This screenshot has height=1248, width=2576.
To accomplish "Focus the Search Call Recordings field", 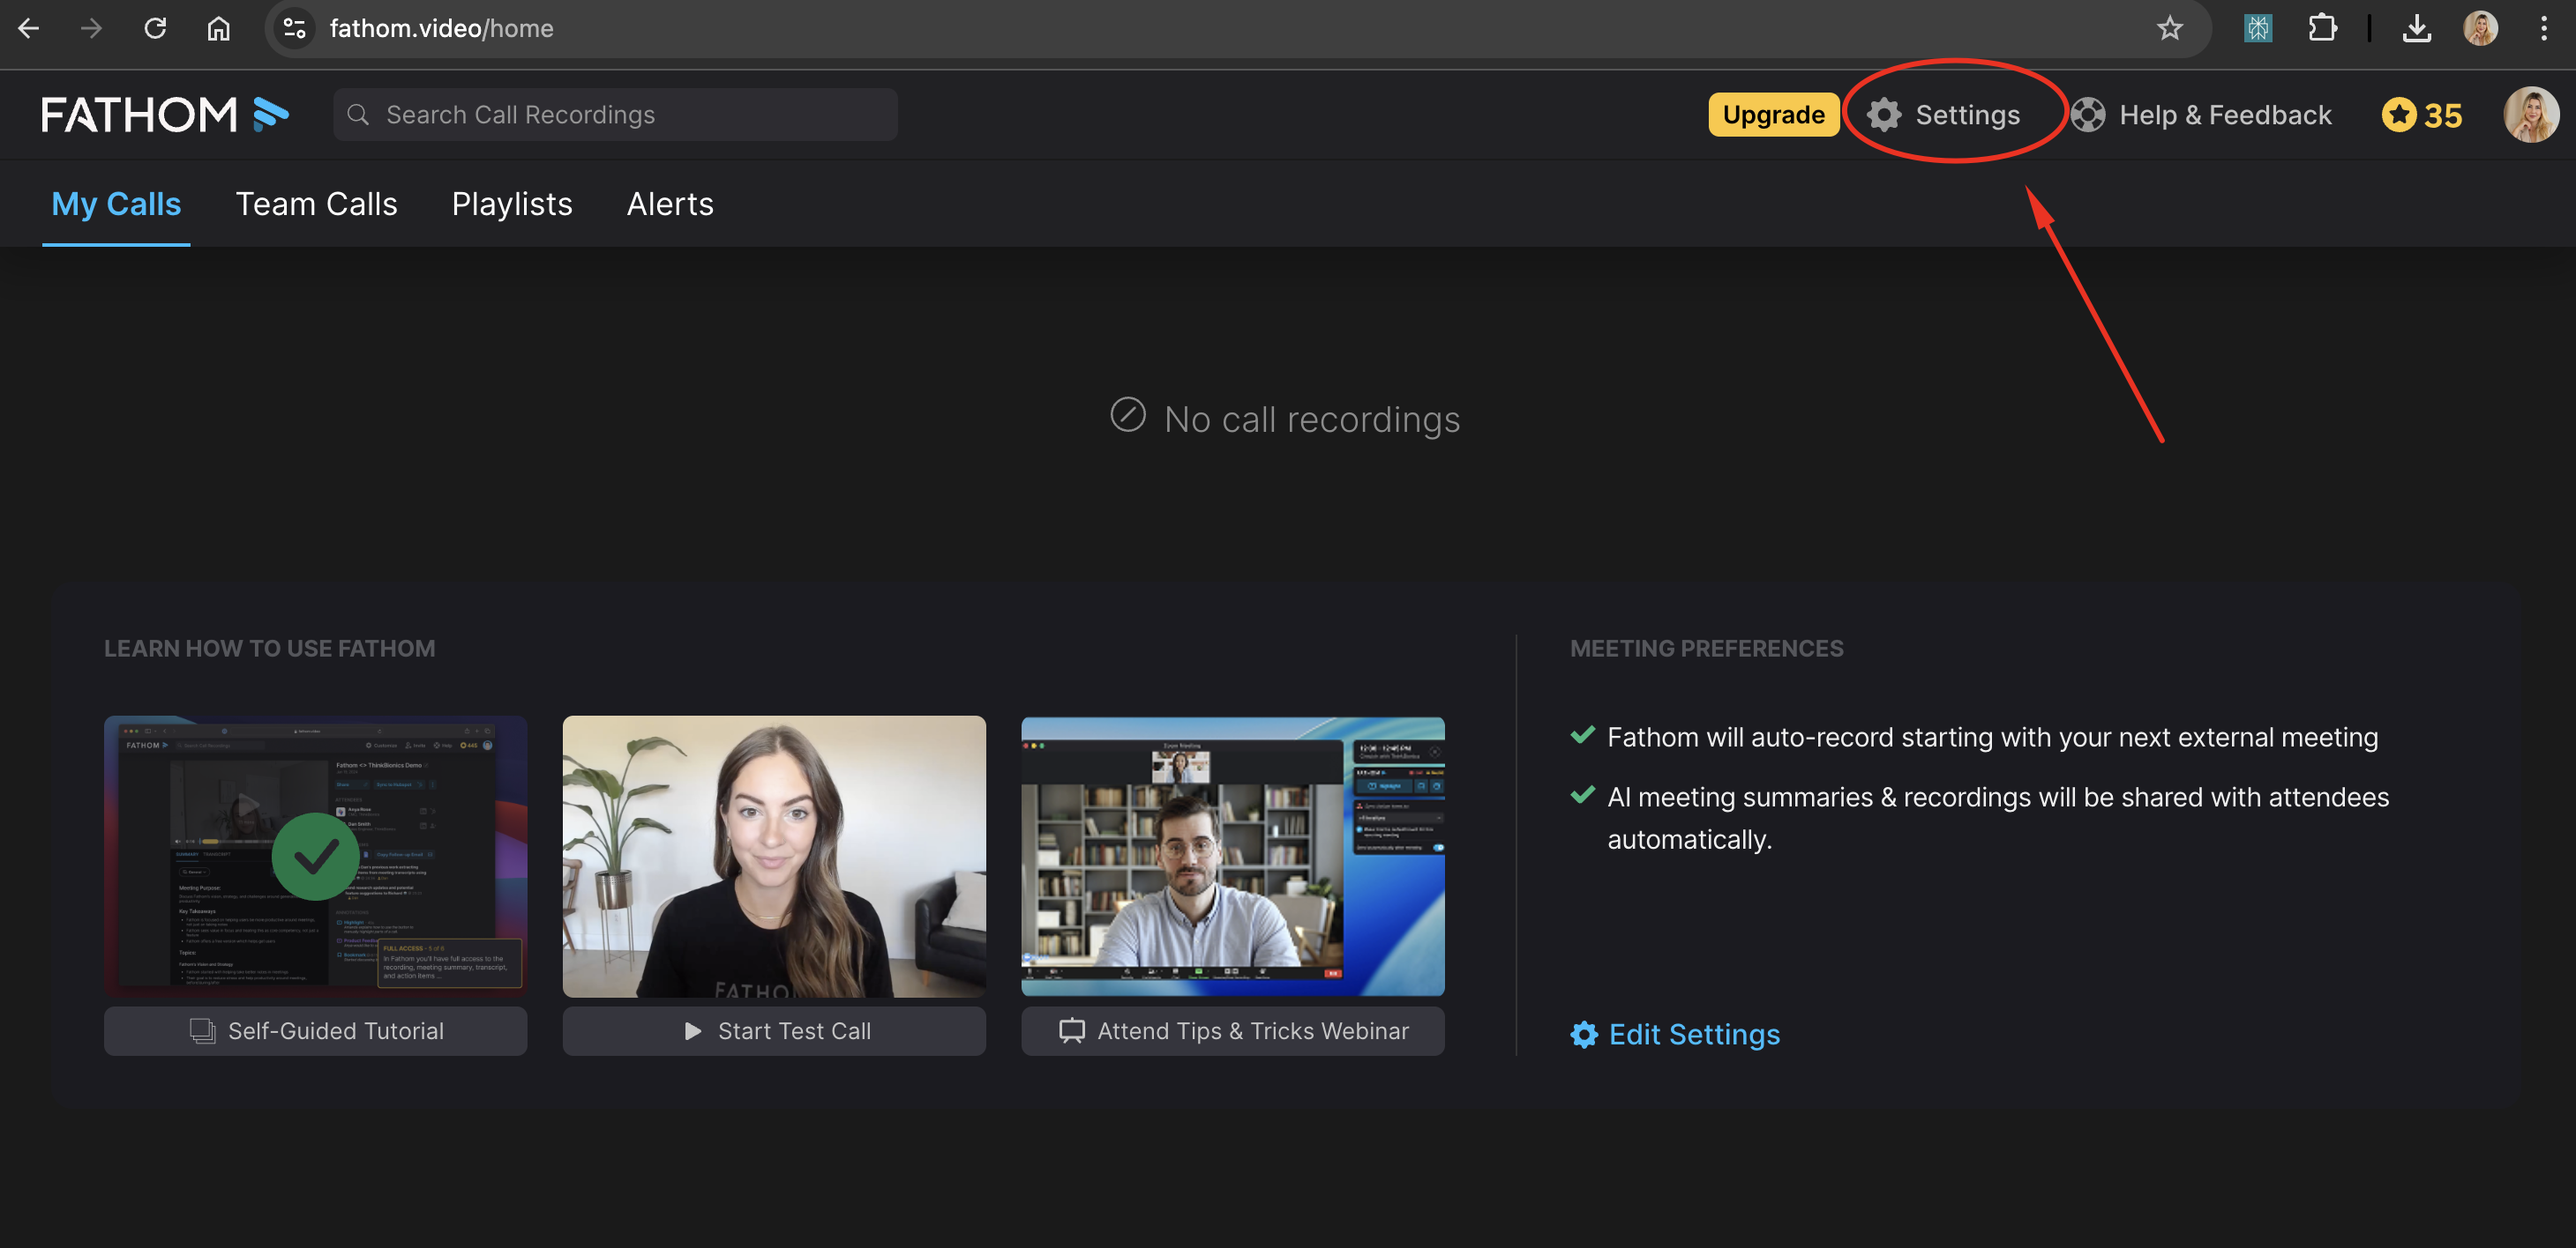I will pos(615,115).
